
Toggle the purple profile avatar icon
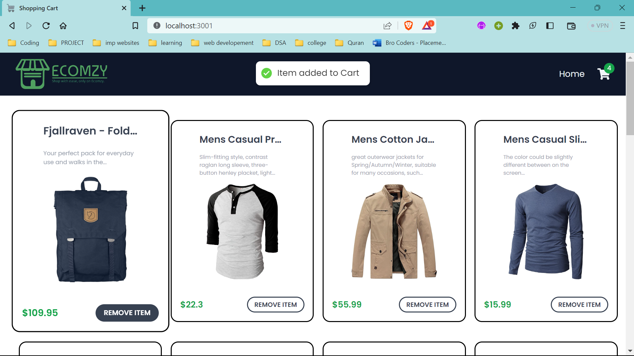click(481, 25)
